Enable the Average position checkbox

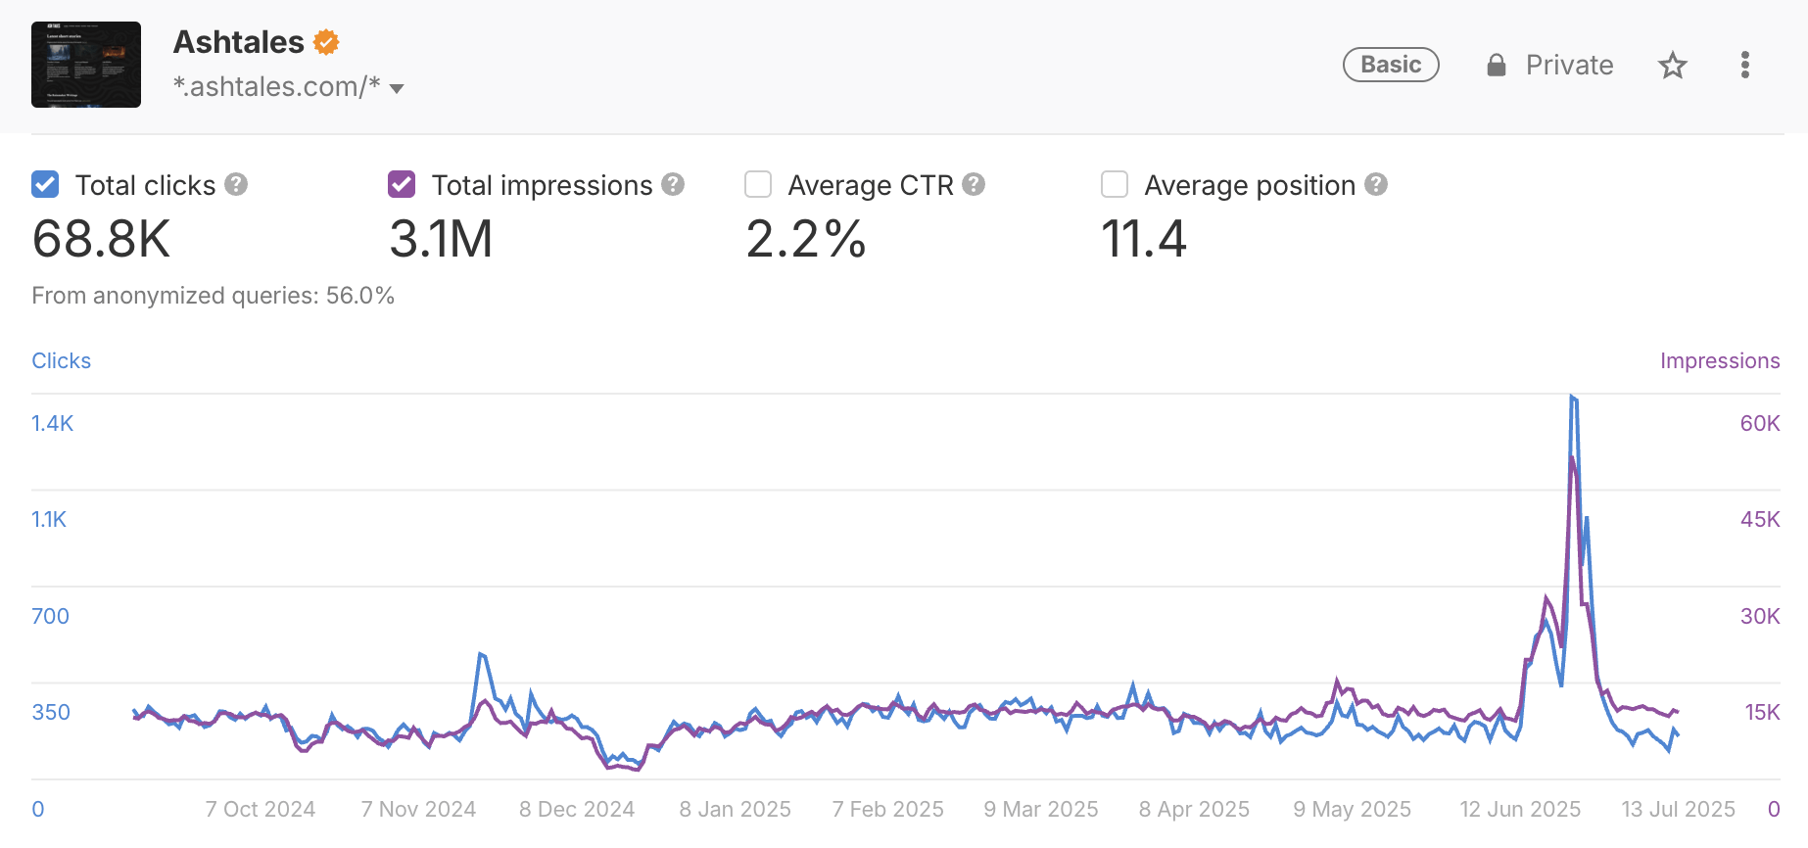[x=1115, y=184]
